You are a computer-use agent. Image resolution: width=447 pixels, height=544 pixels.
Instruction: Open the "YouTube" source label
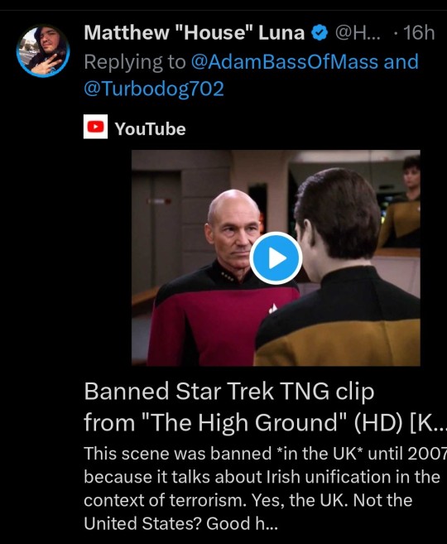tap(150, 129)
